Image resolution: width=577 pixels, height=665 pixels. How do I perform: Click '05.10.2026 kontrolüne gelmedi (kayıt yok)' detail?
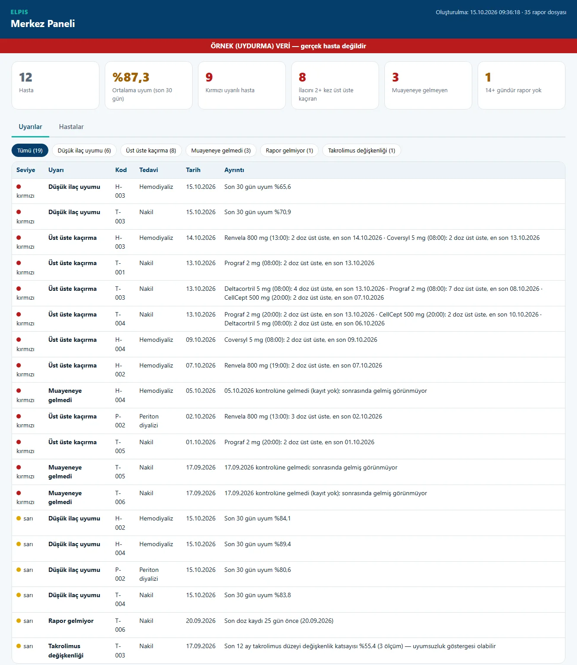tap(326, 391)
